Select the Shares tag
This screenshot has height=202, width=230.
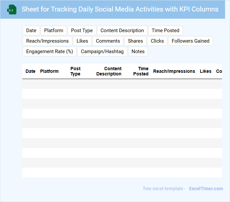(135, 41)
